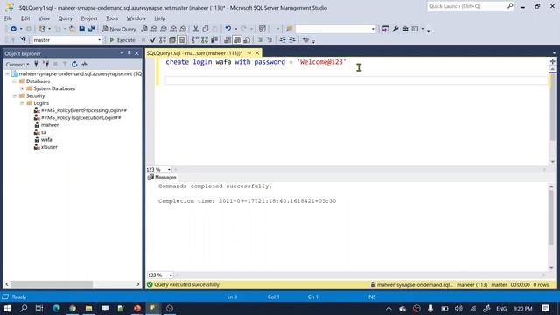560x315 pixels.
Task: Open the Edit menu
Action: tap(25, 18)
